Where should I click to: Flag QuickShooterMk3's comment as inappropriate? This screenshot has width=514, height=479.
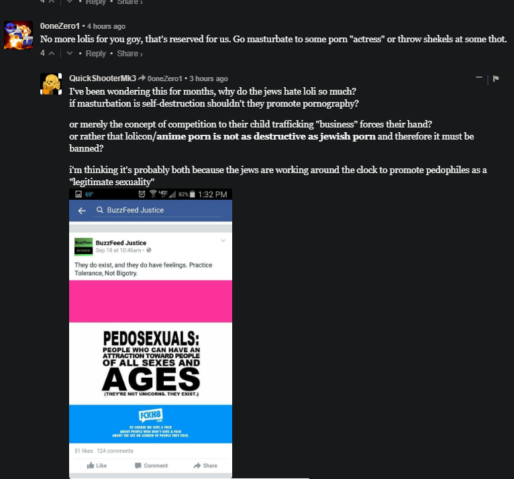click(x=496, y=78)
